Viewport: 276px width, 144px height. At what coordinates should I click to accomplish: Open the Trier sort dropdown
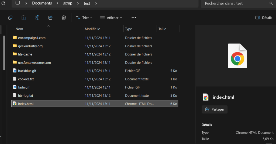84,18
